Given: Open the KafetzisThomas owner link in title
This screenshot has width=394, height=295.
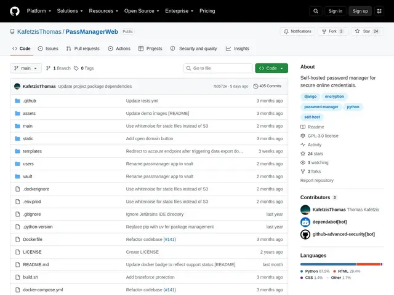Looking at the screenshot, I should pyautogui.click(x=39, y=31).
